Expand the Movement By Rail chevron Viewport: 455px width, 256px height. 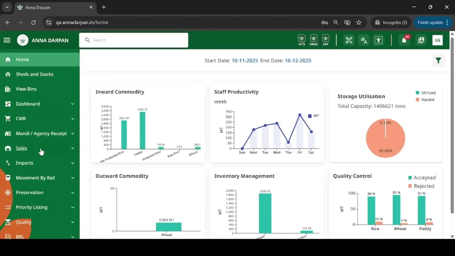(x=73, y=178)
